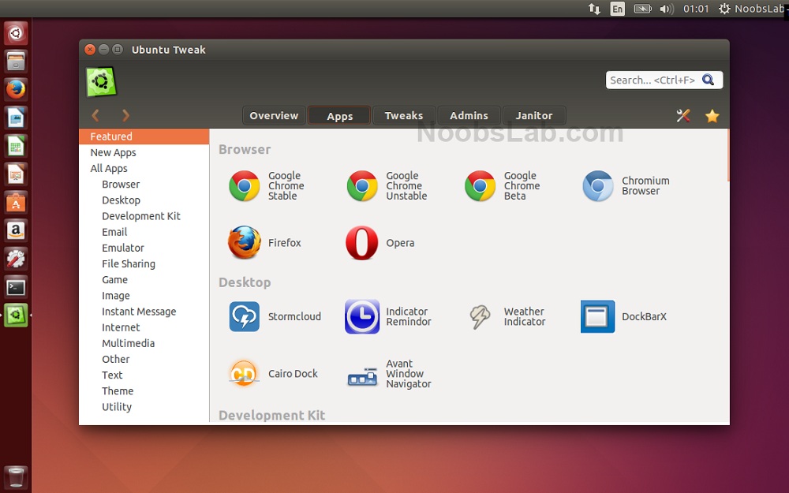This screenshot has width=789, height=493.
Task: Select New Apps in the sidebar
Action: coord(144,152)
